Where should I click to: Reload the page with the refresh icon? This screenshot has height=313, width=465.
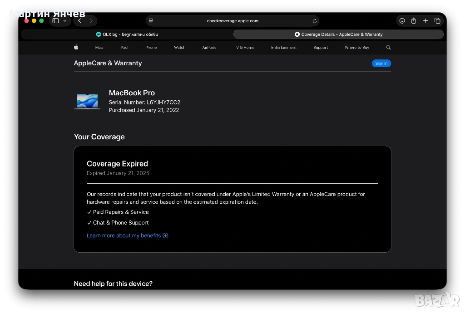[x=314, y=21]
